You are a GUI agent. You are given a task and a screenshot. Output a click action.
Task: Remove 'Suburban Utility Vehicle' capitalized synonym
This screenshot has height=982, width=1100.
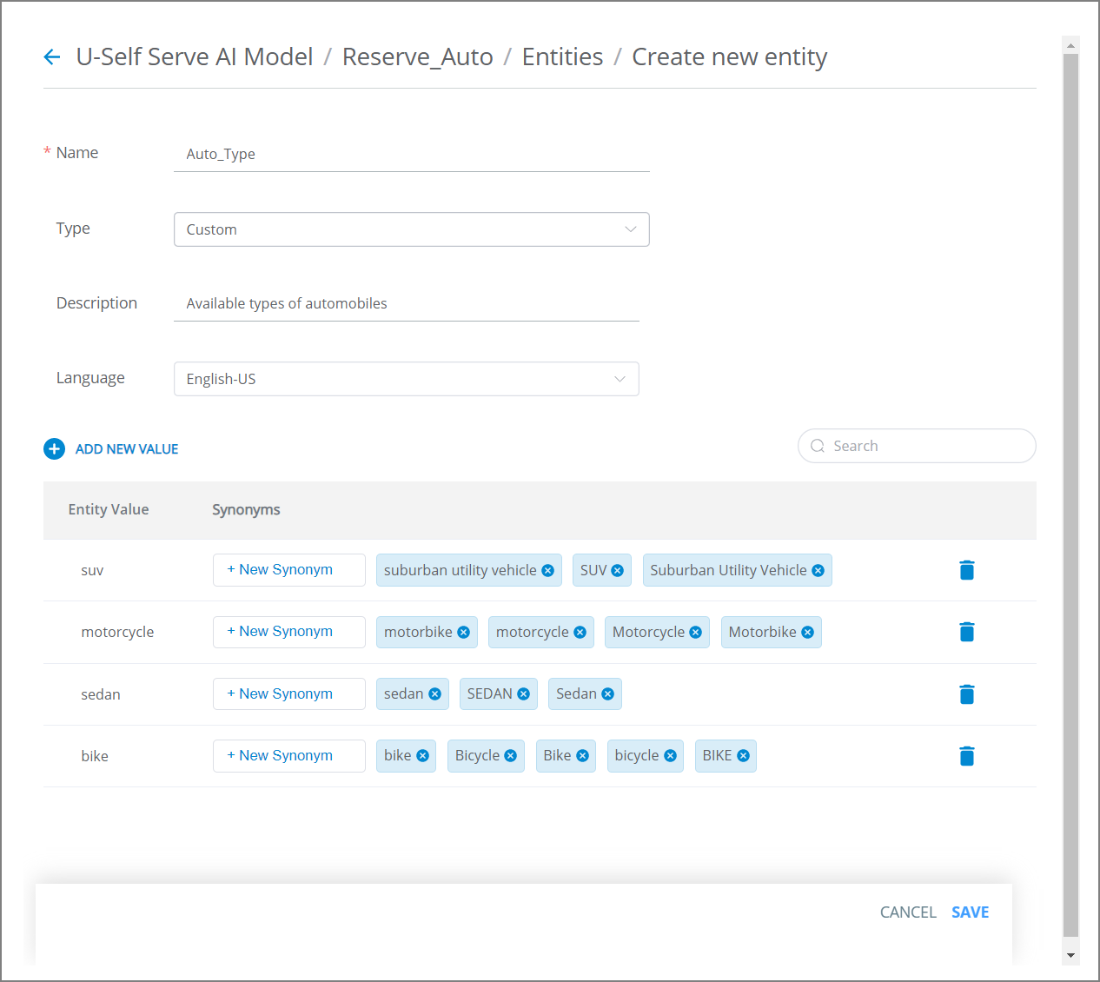[x=818, y=571]
